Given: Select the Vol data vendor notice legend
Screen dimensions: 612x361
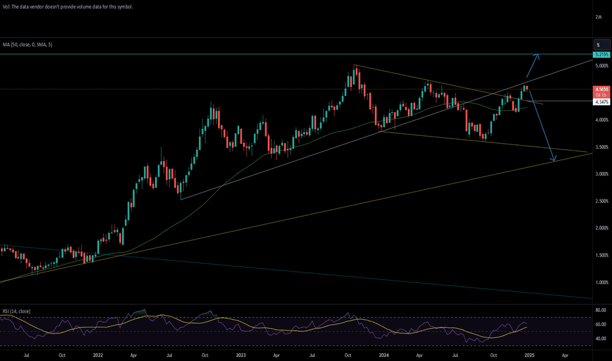Looking at the screenshot, I should tap(68, 7).
